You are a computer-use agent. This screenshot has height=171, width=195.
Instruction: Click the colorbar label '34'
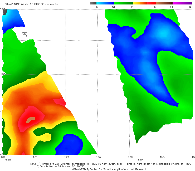(x=132, y=7)
